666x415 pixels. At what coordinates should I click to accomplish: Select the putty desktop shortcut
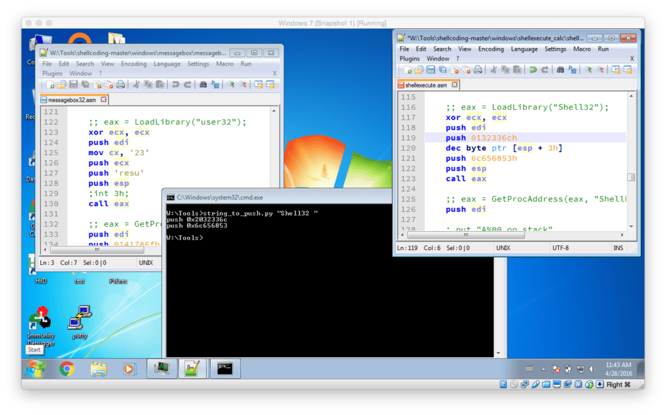click(79, 323)
